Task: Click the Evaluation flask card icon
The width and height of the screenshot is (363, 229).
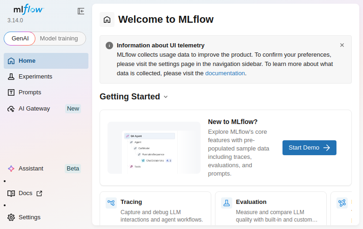Action: 227,203
